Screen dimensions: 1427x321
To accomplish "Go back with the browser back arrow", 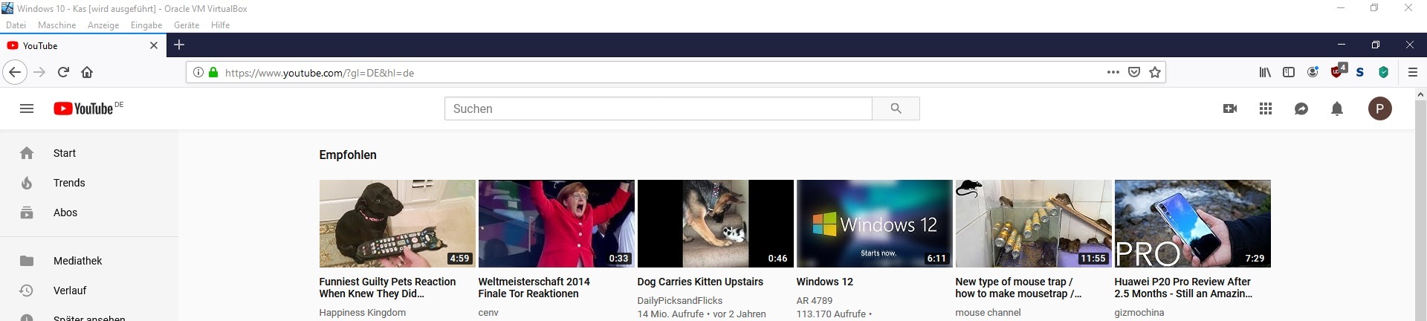I will 15,72.
